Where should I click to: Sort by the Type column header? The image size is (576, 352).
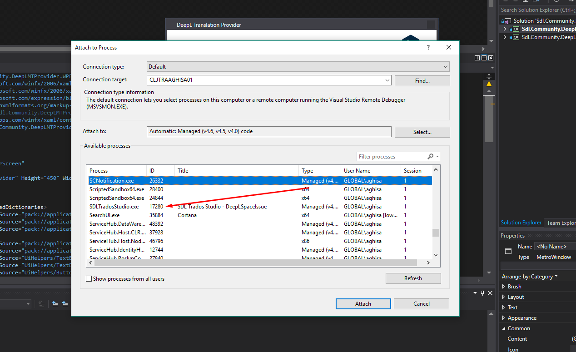320,171
